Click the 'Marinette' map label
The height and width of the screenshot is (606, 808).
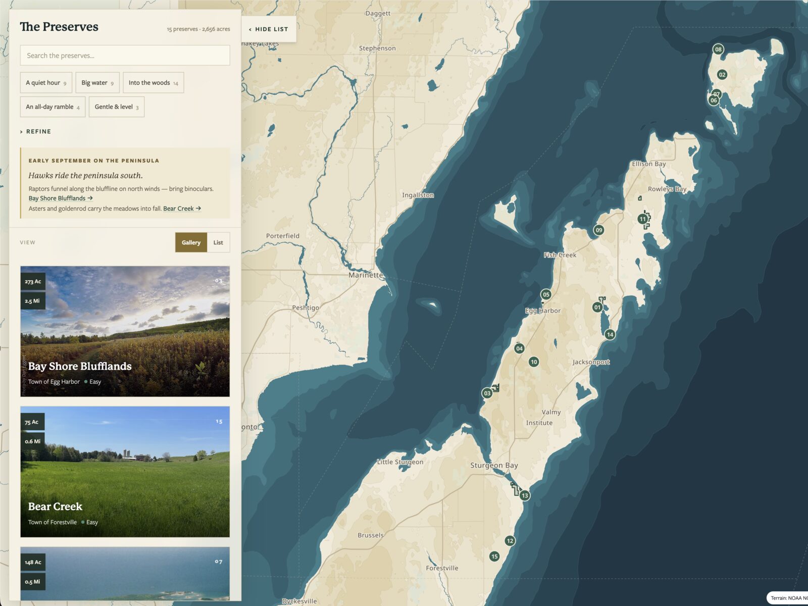click(x=366, y=275)
